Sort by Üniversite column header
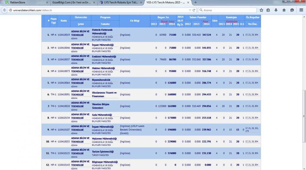 [81, 17]
